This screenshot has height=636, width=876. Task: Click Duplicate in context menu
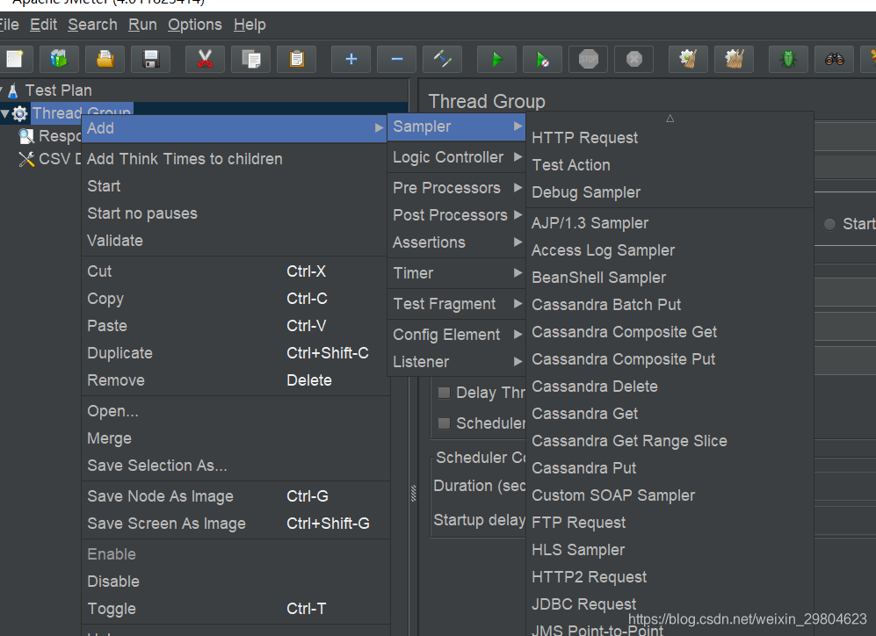click(235, 353)
